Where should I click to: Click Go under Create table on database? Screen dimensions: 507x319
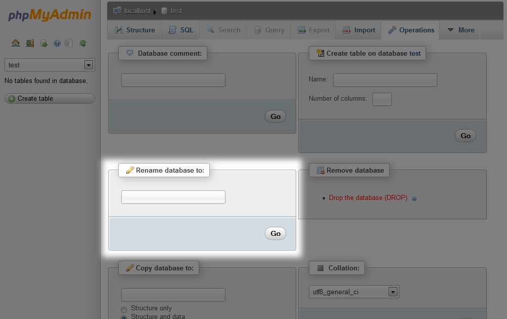pyautogui.click(x=466, y=136)
